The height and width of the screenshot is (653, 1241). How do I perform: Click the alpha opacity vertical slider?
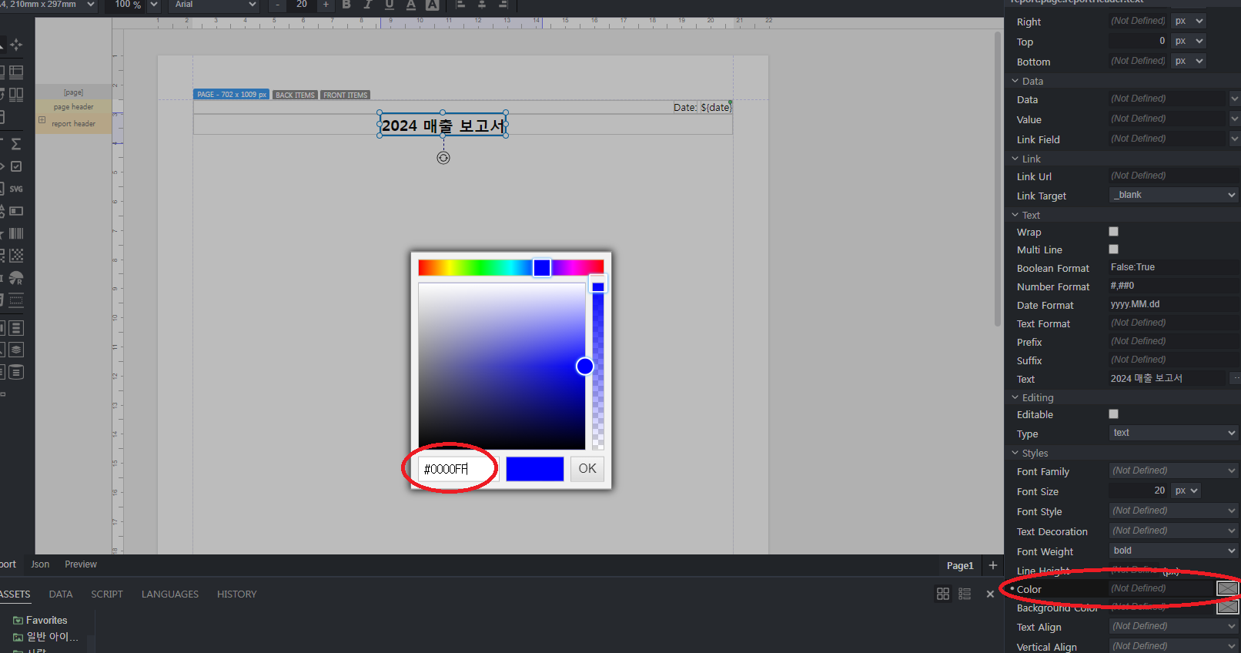pos(598,366)
